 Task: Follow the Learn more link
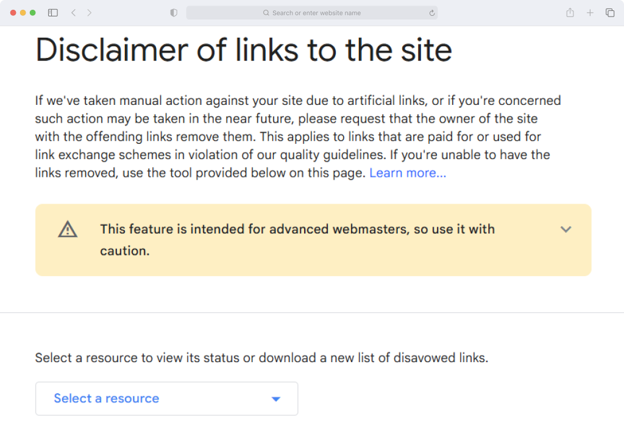[x=408, y=173]
